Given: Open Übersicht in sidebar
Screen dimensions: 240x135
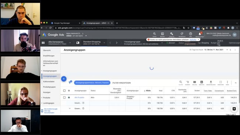Looking at the screenshot, I should pyautogui.click(x=47, y=50).
